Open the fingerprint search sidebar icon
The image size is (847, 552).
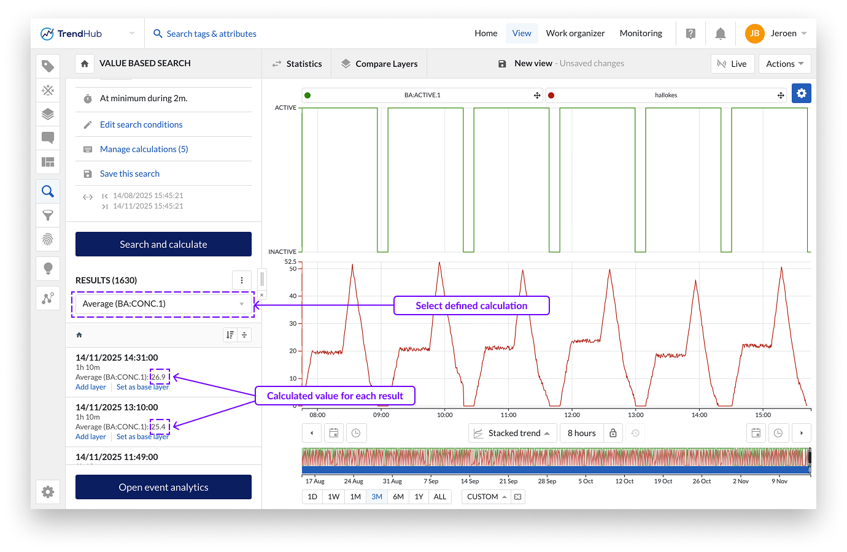(48, 239)
